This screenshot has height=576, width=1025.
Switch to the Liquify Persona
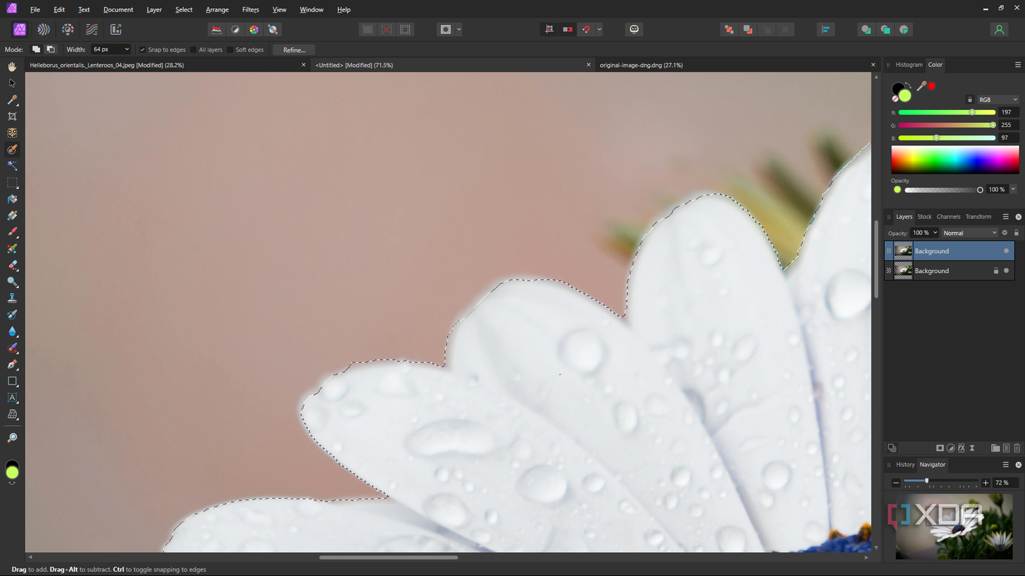point(44,29)
